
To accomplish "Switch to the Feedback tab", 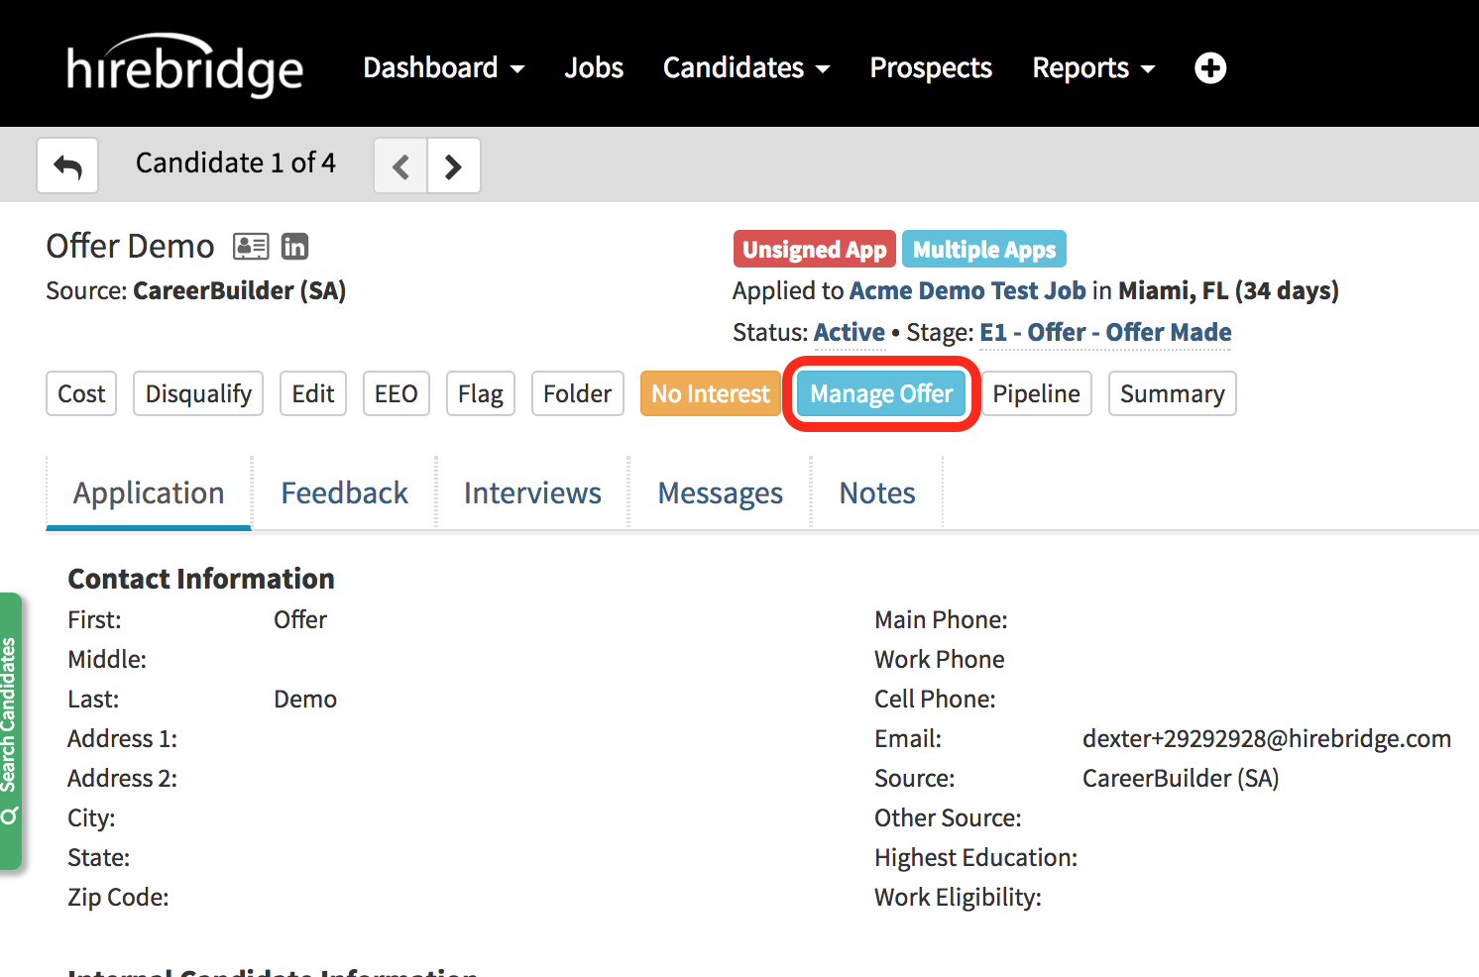I will click(344, 492).
